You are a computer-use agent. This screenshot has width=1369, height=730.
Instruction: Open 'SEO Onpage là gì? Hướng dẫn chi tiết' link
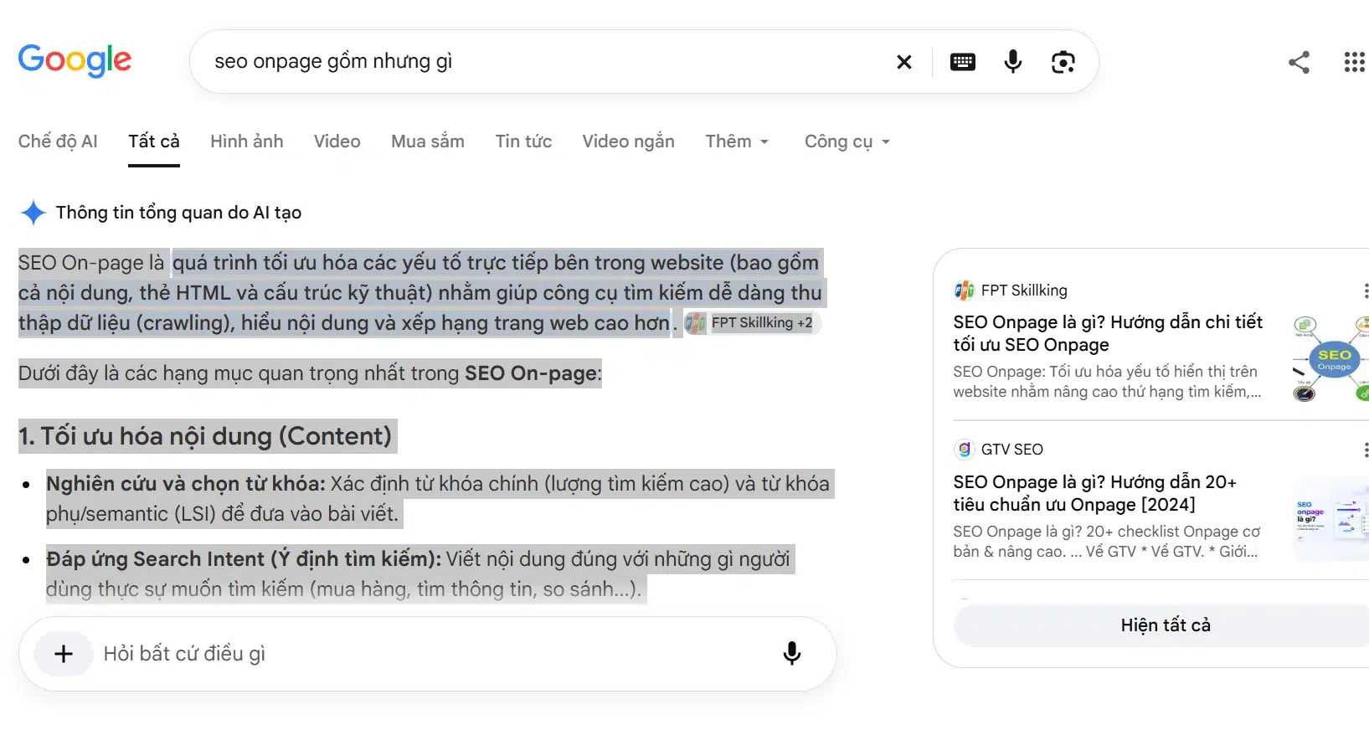(1108, 333)
